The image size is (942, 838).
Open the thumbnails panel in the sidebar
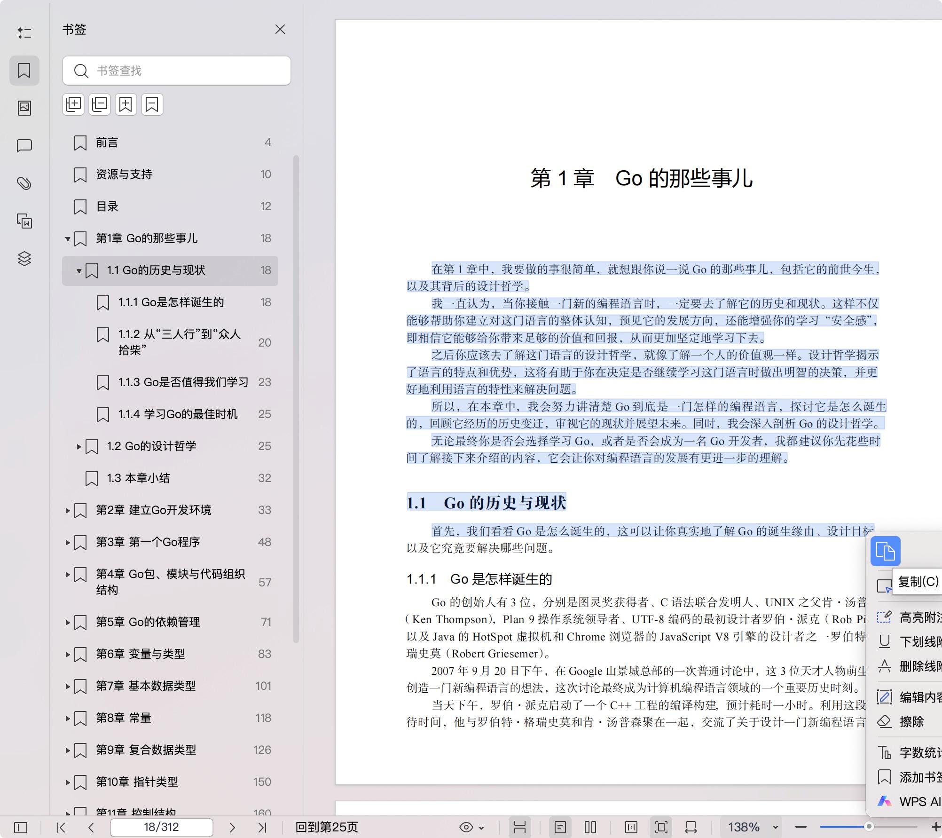[24, 108]
